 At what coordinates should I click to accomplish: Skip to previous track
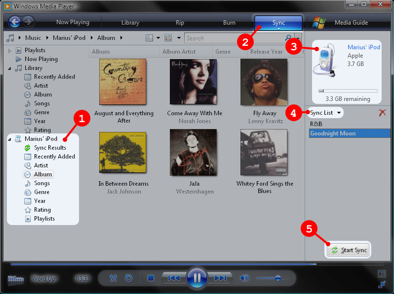pyautogui.click(x=174, y=278)
